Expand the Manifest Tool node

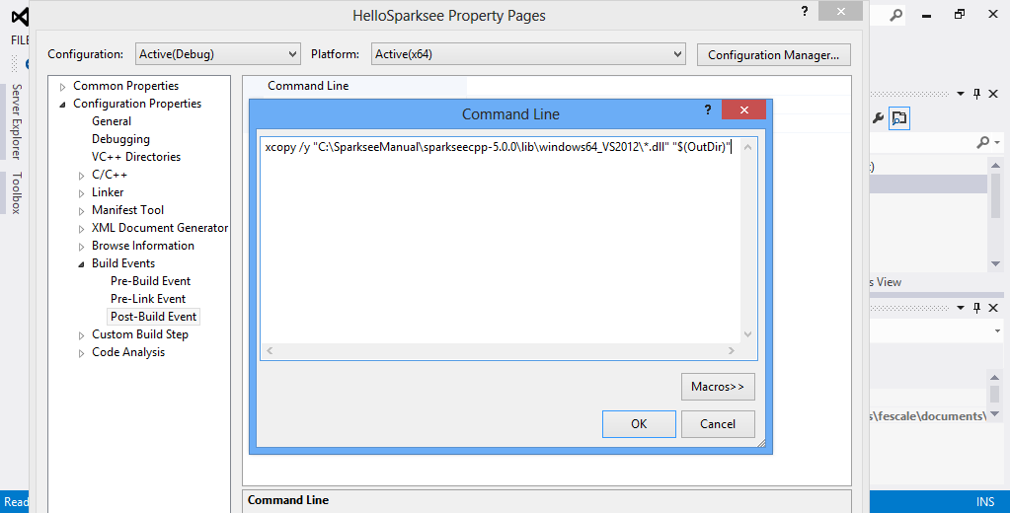[x=81, y=211]
